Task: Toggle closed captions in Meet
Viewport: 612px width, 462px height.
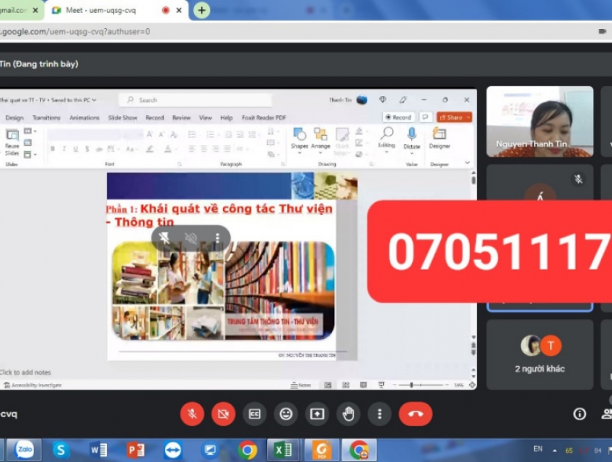Action: 255,414
